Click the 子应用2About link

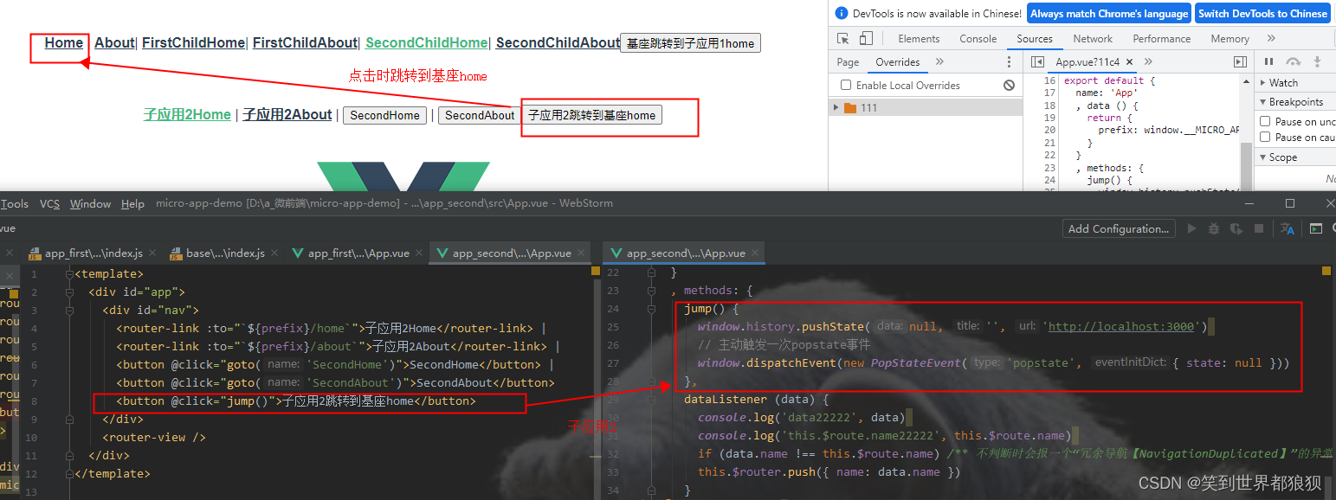pos(287,114)
